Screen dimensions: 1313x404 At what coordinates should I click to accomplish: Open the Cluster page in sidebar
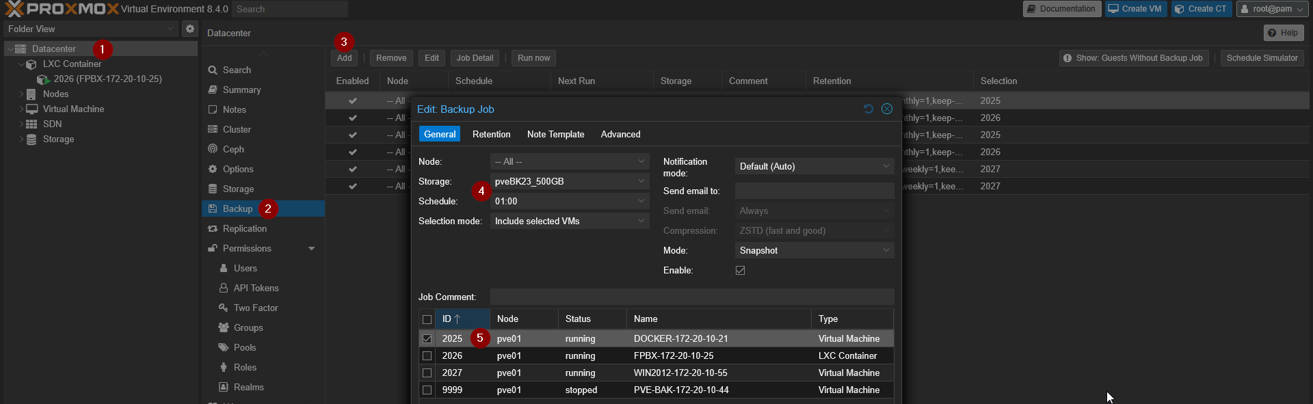point(237,129)
